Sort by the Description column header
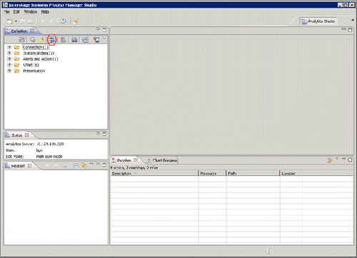357x258 pixels. [154, 173]
